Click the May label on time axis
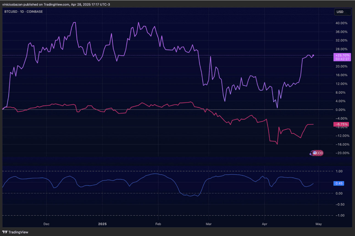This screenshot has height=236, width=355. (x=318, y=224)
